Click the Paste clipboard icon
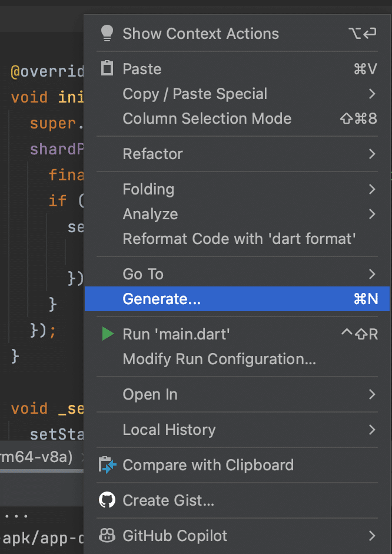This screenshot has width=392, height=554. (x=107, y=69)
